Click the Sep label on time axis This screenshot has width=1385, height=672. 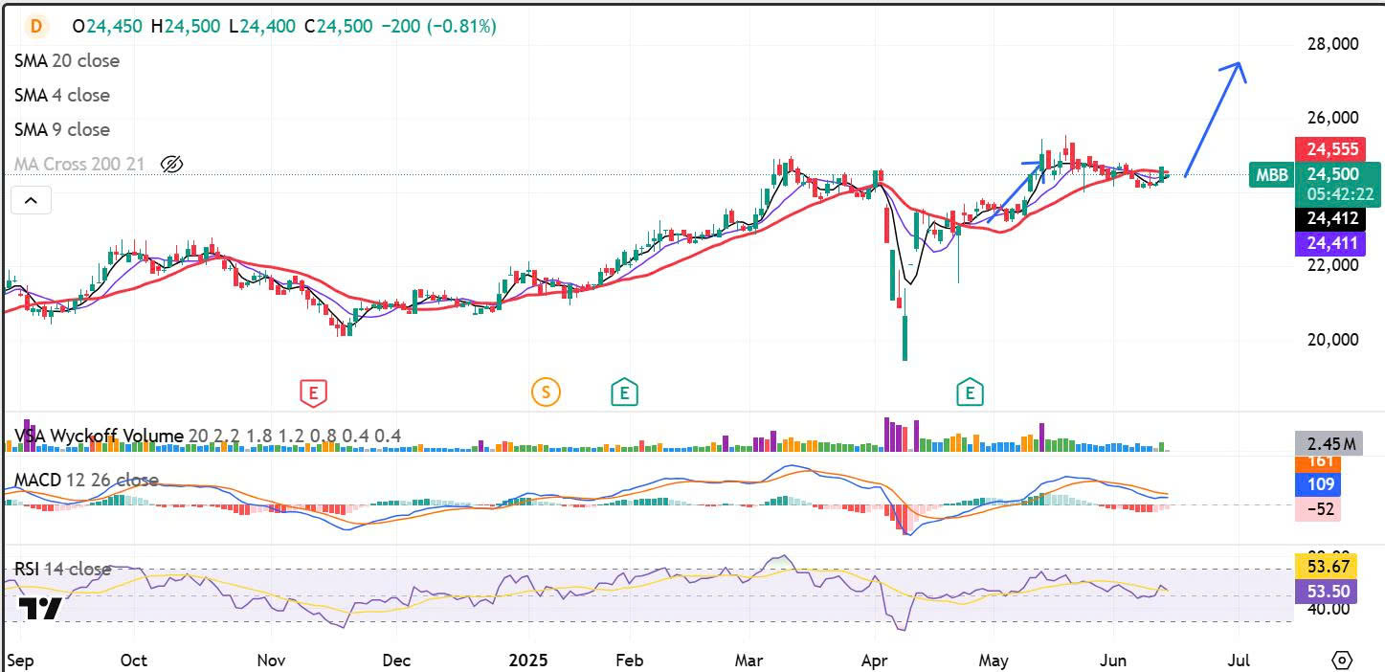(20, 661)
